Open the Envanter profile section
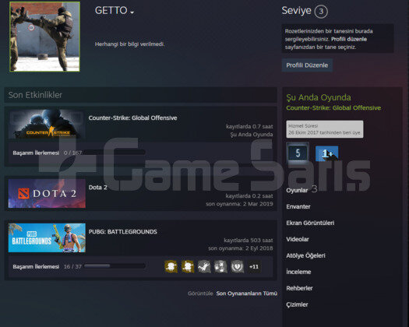The height and width of the screenshot is (327, 409). tap(298, 206)
